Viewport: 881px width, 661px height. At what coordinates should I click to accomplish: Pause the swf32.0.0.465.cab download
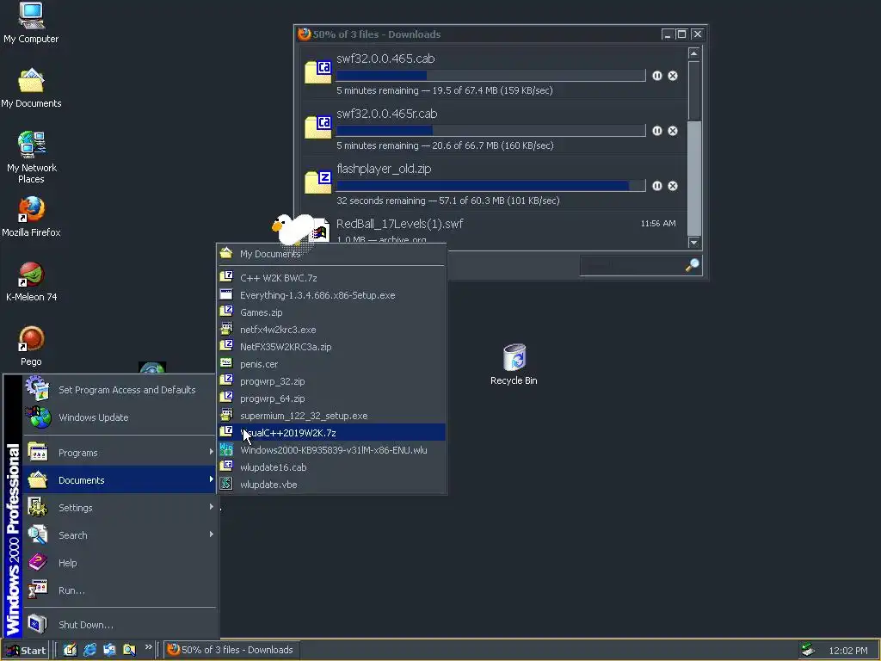656,76
